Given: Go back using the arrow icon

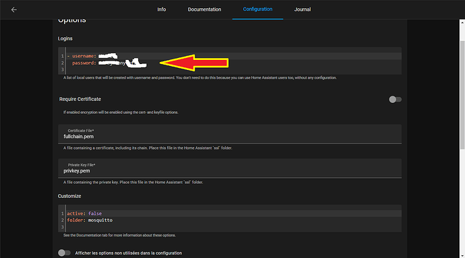Looking at the screenshot, I should [13, 10].
